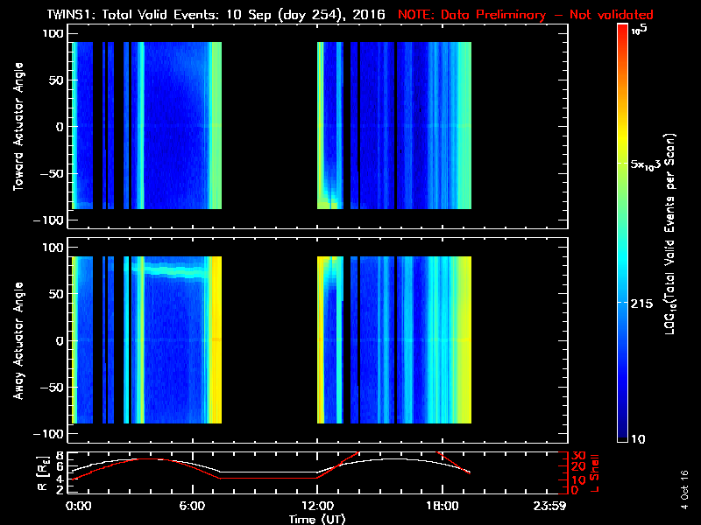Click the colorbar '215' label
The height and width of the screenshot is (525, 701).
point(641,304)
